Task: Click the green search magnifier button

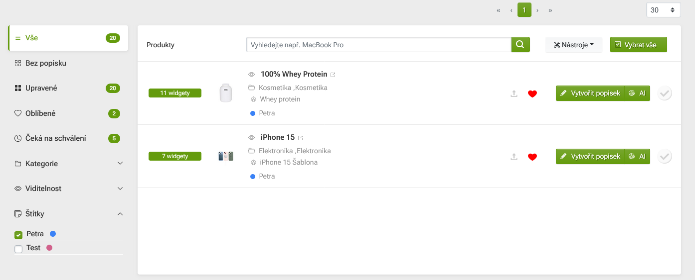Action: (520, 45)
